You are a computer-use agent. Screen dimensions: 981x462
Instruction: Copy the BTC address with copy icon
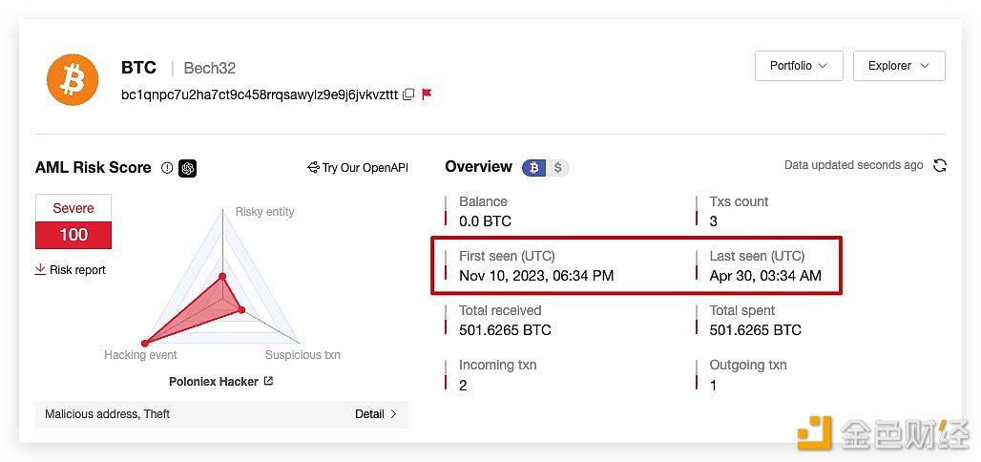(x=407, y=94)
